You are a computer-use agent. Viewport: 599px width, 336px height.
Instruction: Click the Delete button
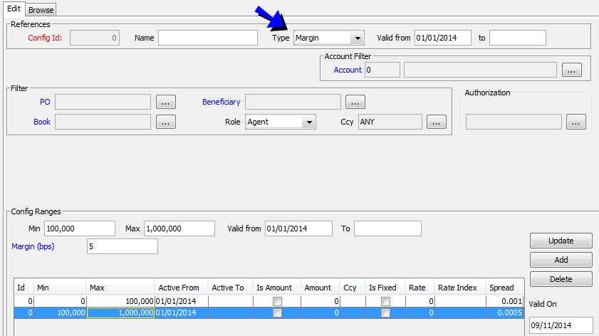(x=561, y=279)
